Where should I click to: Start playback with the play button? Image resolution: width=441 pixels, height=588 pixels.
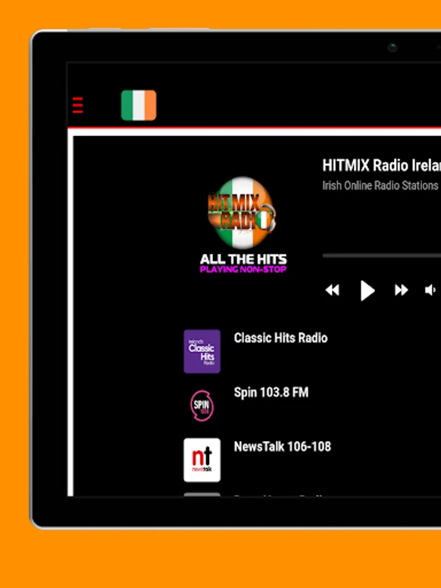pos(367,291)
